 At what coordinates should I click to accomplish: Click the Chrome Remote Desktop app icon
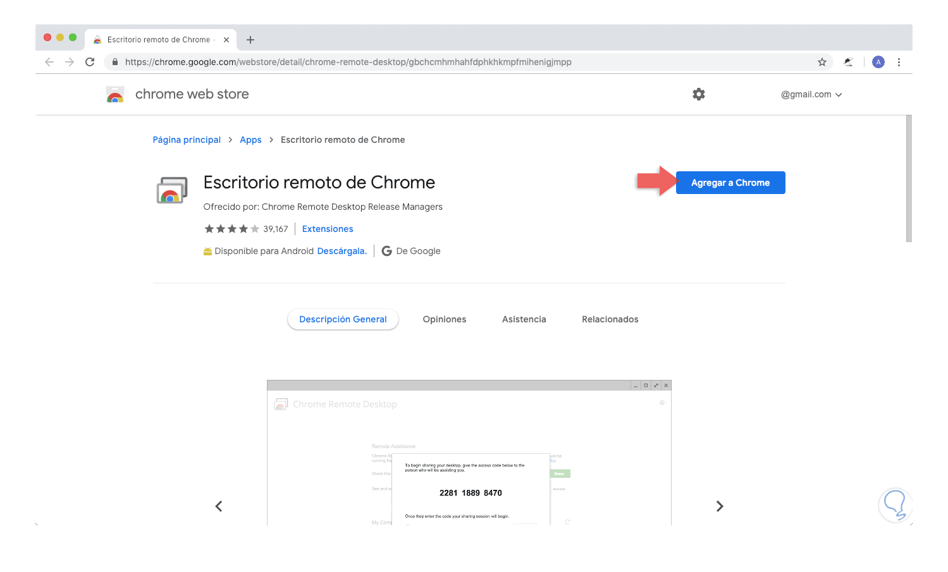pos(172,190)
